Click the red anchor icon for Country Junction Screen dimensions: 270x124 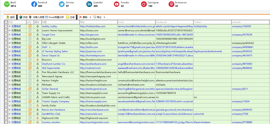[x=37, y=122]
